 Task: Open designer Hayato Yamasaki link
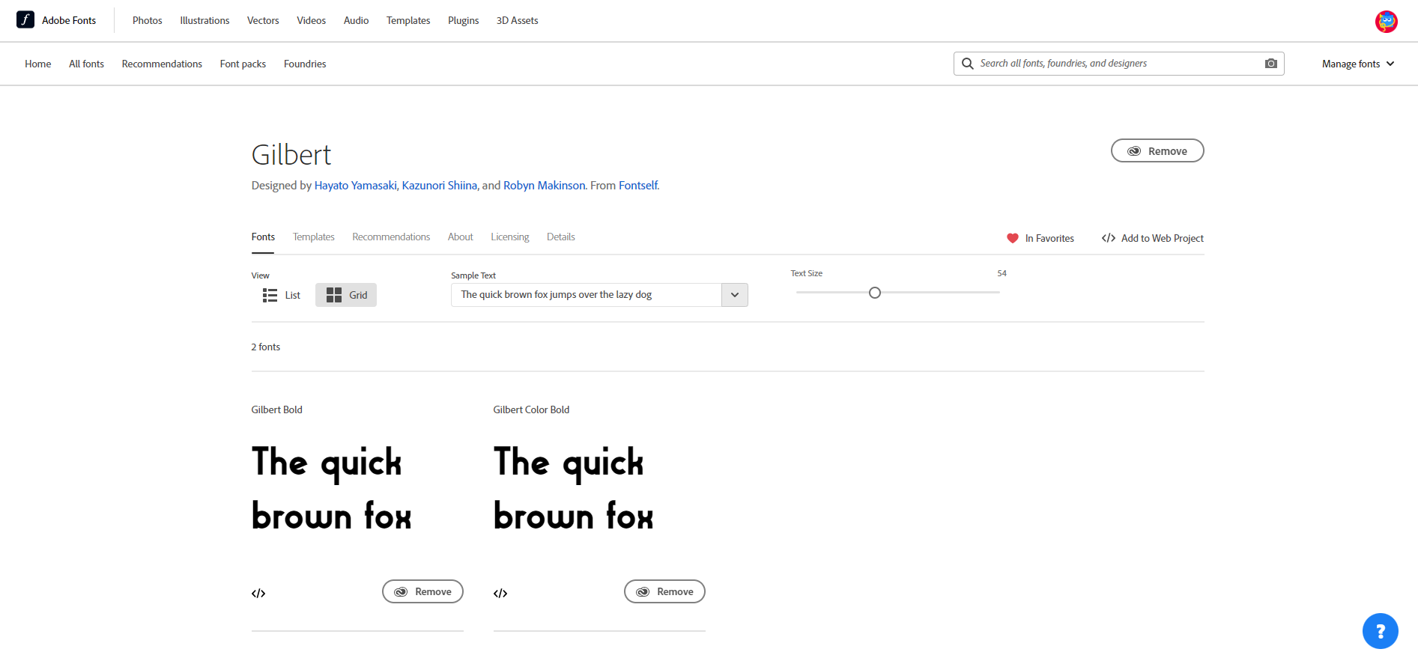pyautogui.click(x=355, y=186)
